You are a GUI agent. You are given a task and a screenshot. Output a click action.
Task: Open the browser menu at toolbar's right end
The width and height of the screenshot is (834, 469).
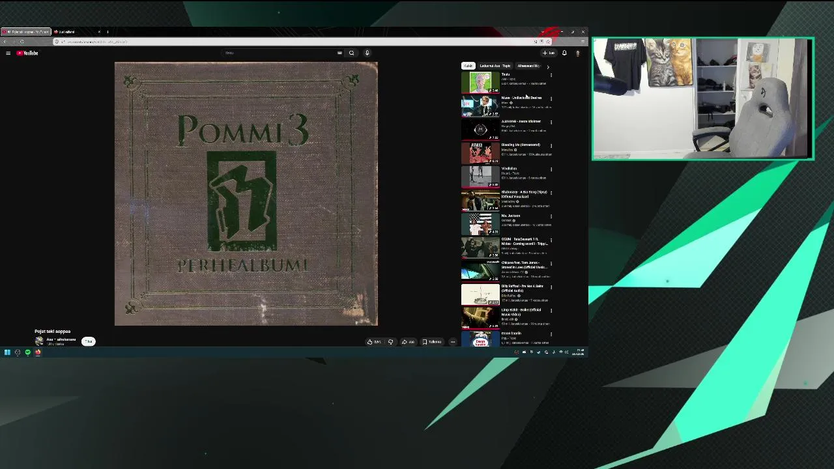pos(582,42)
